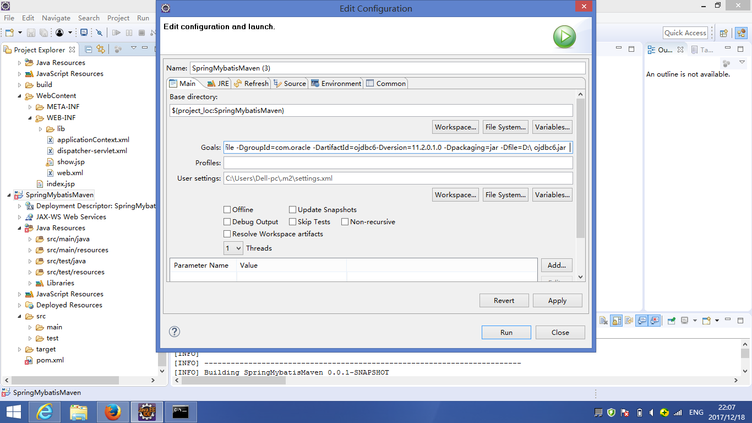Expand the Deployed Resources node

coord(20,305)
